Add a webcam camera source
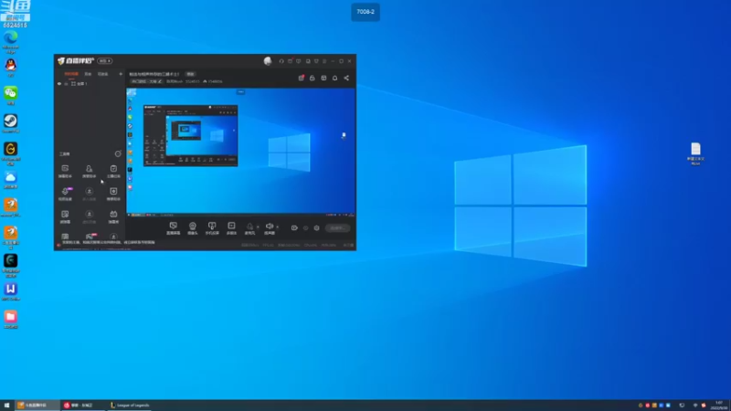Image resolution: width=731 pixels, height=411 pixels. point(192,227)
